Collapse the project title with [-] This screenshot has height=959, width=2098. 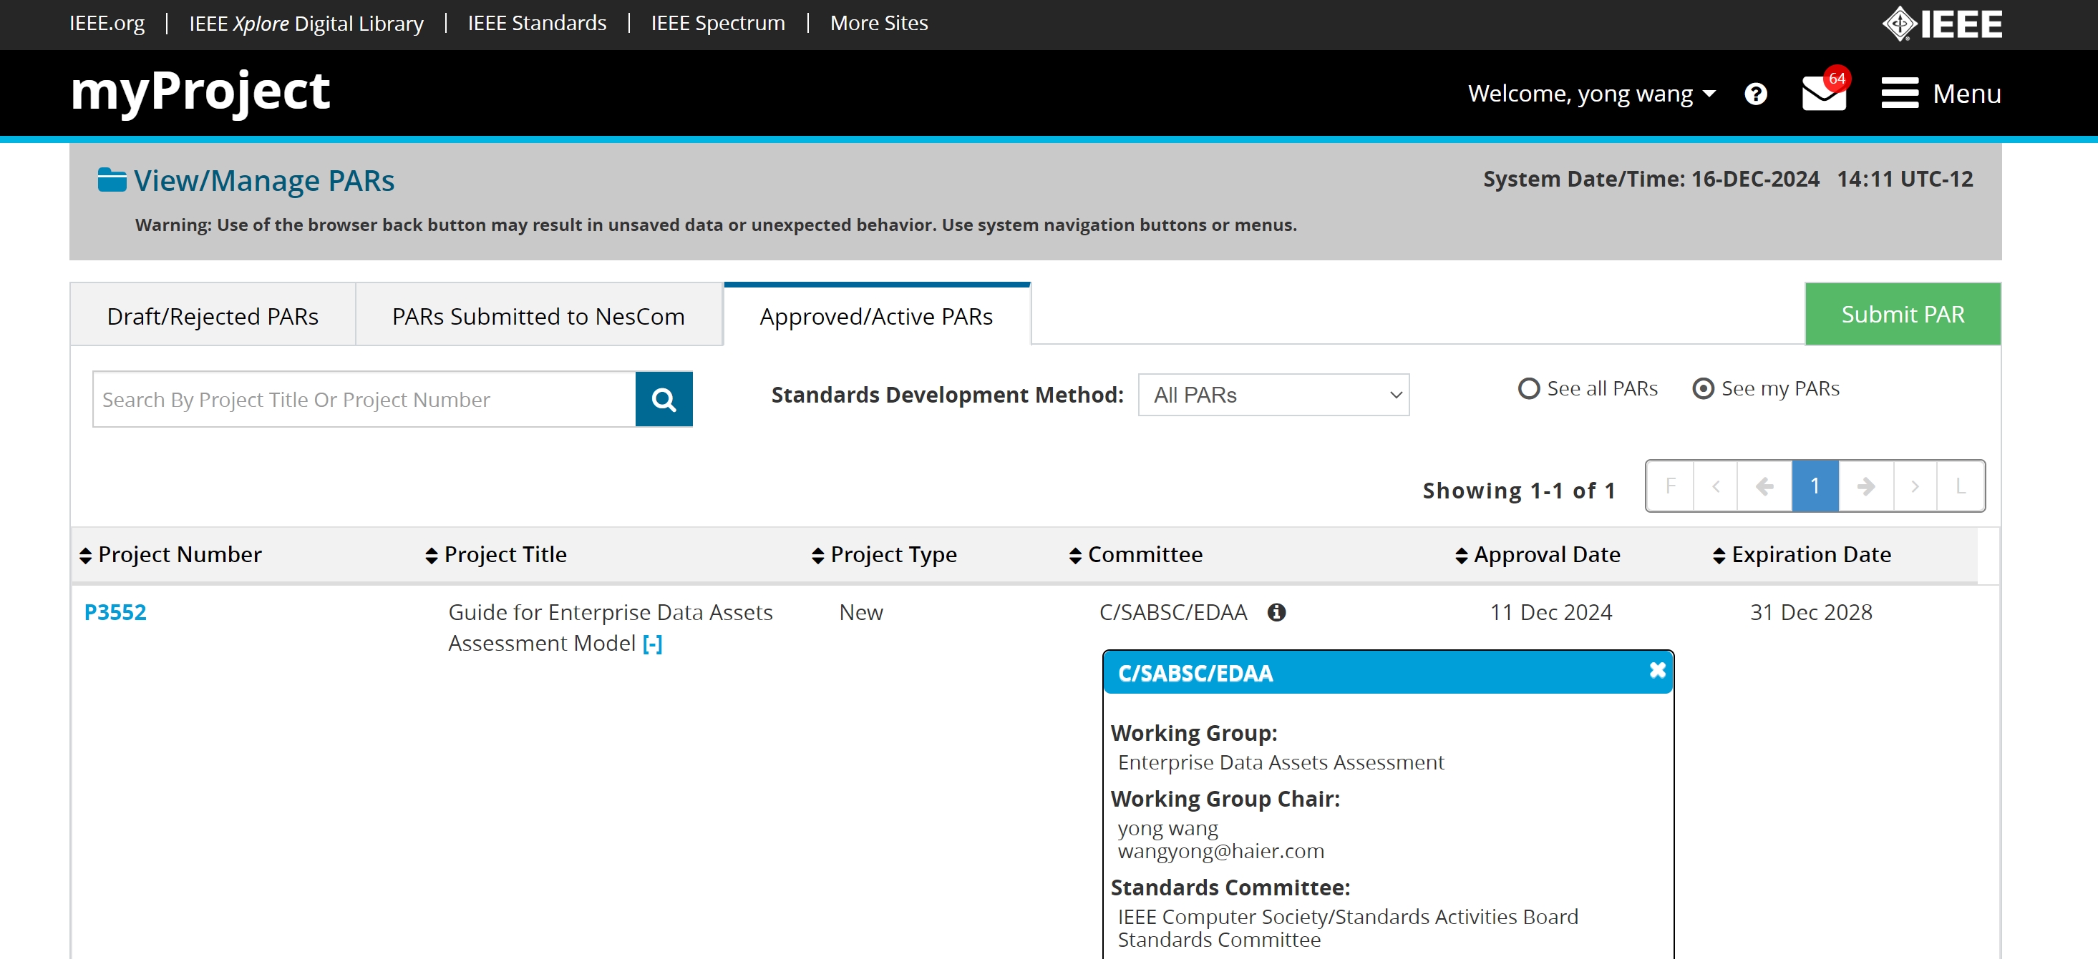(652, 644)
